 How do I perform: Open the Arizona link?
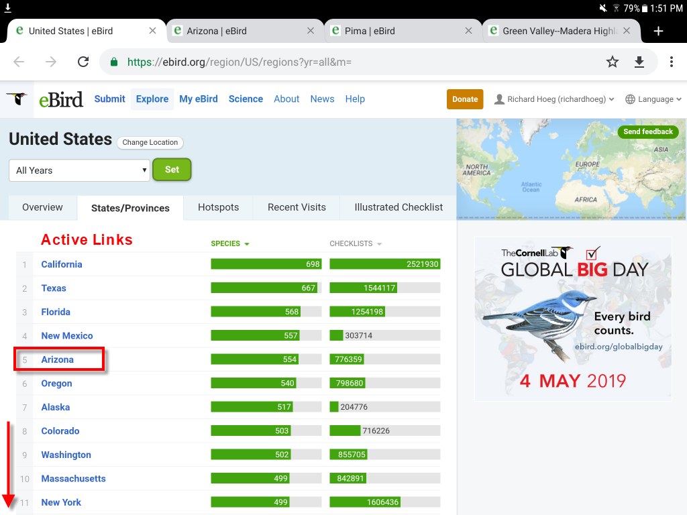(58, 359)
